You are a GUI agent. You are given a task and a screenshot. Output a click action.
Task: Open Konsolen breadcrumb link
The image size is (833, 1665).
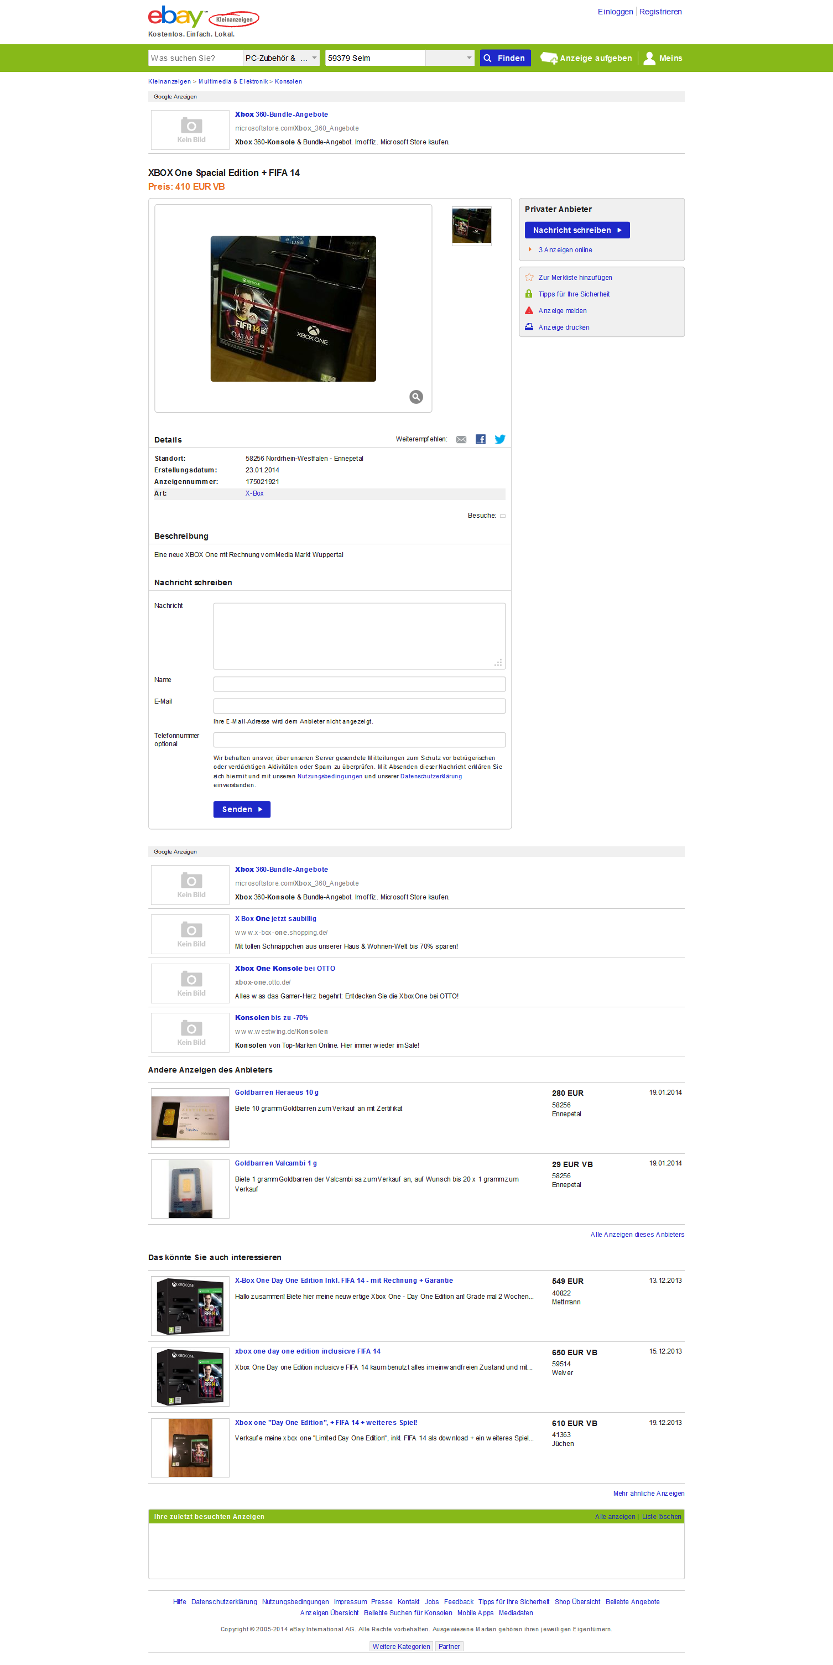click(288, 81)
